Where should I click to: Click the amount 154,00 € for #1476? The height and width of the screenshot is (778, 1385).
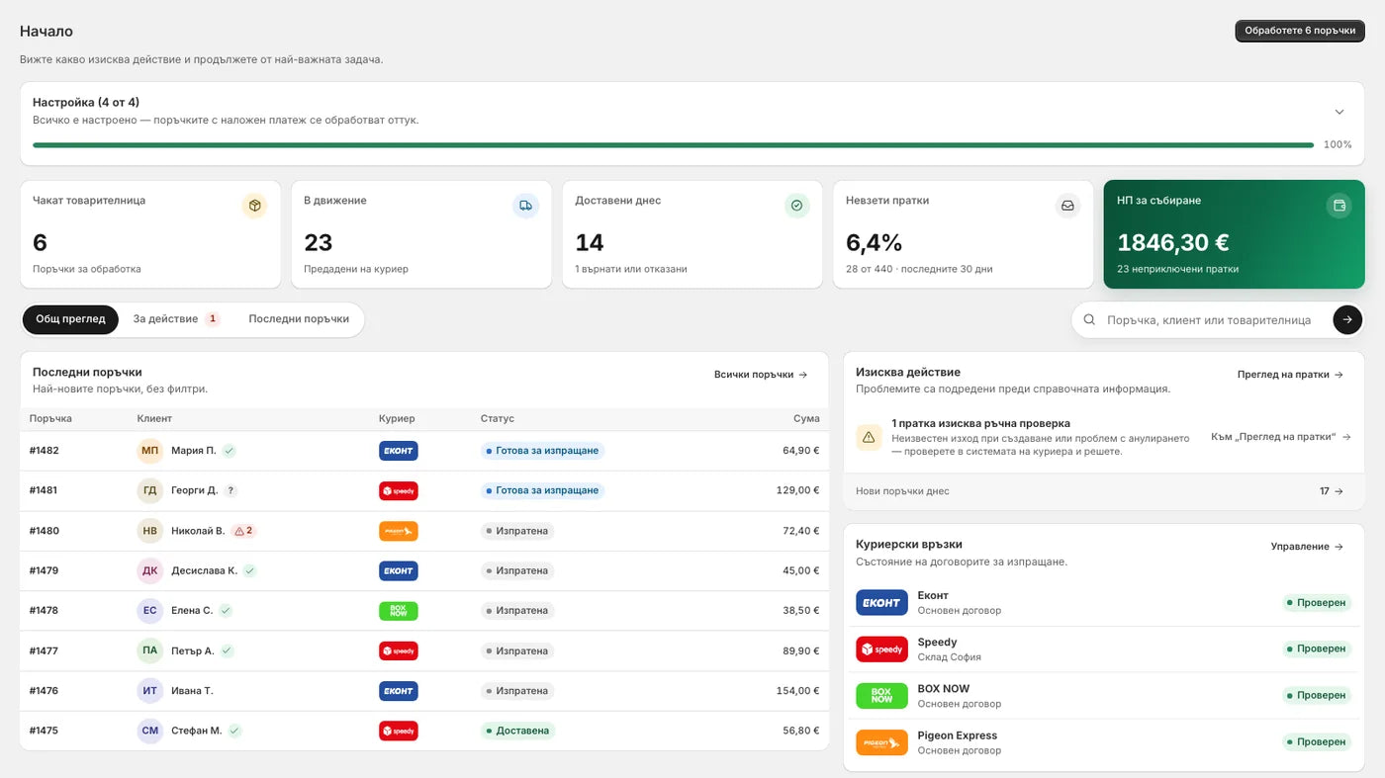coord(797,691)
